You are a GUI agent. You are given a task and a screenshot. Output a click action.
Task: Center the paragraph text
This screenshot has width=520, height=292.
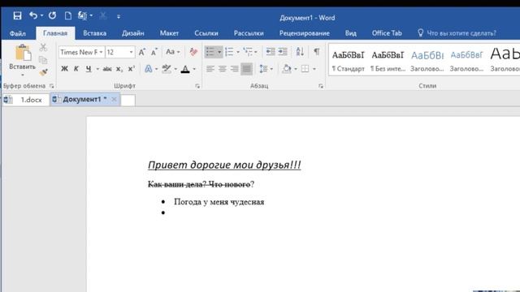tap(222, 69)
